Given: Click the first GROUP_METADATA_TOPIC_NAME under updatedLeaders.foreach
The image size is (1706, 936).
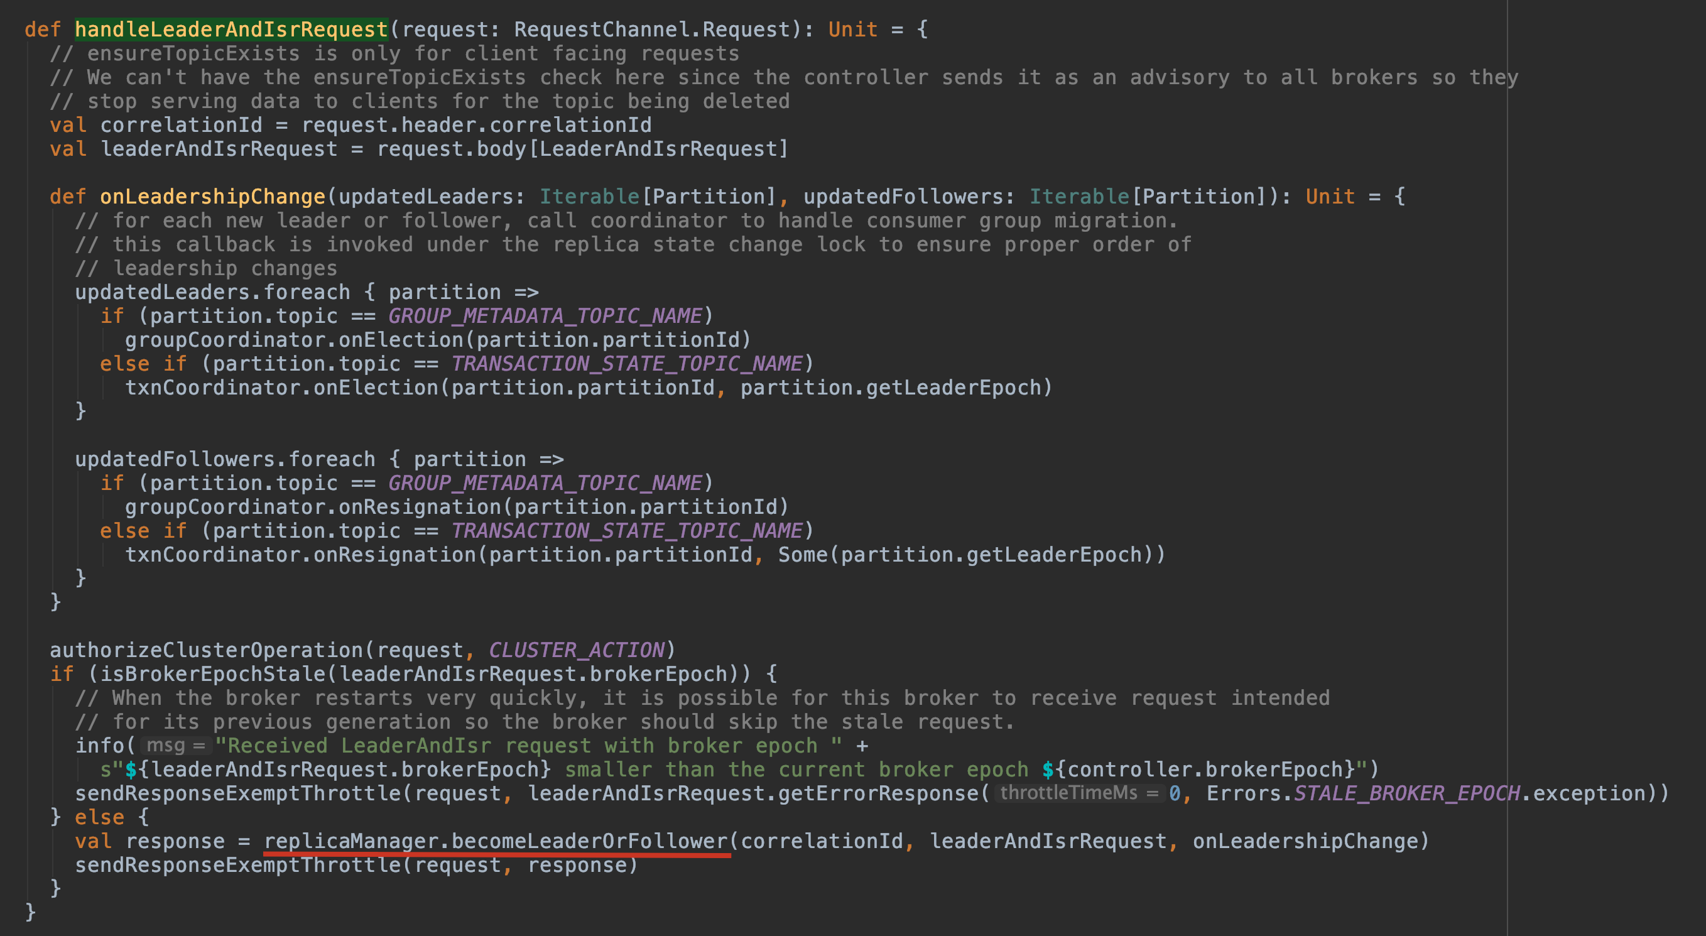Looking at the screenshot, I should point(545,316).
